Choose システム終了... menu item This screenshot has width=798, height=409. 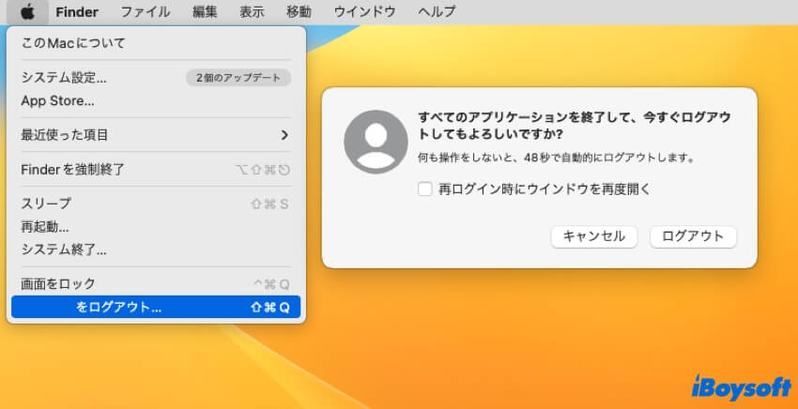coord(156,250)
